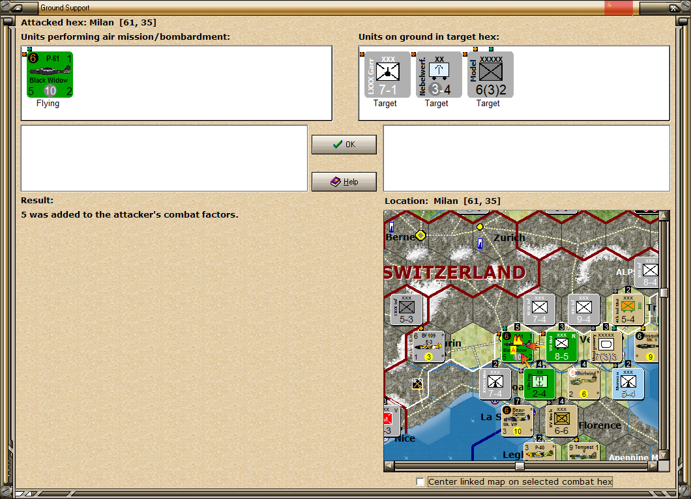Click the Whirlwind air counter on map
Screen dimensions: 691x499
[584, 384]
